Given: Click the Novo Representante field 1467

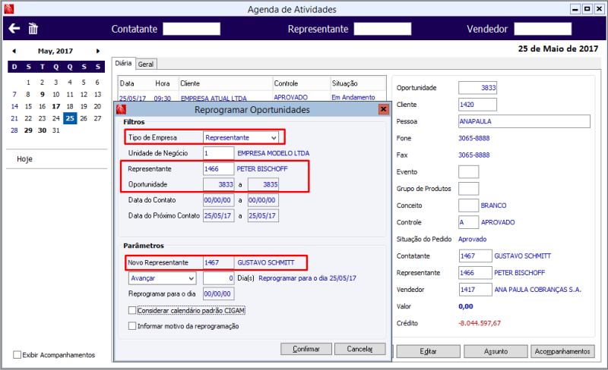Looking at the screenshot, I should click(x=219, y=262).
